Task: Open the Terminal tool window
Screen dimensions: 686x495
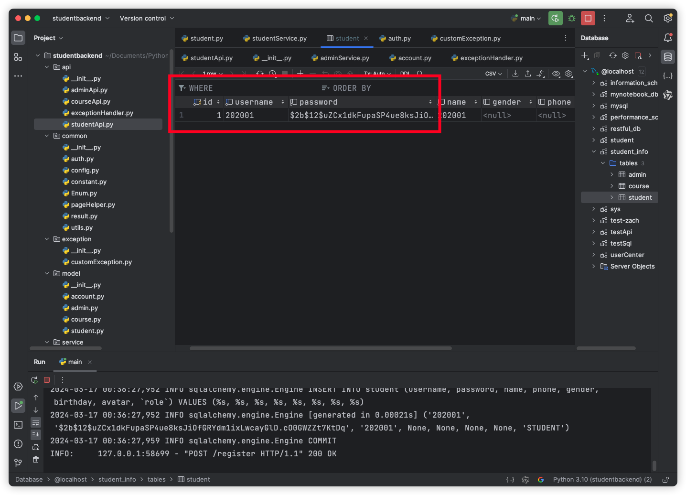Action: pyautogui.click(x=18, y=425)
